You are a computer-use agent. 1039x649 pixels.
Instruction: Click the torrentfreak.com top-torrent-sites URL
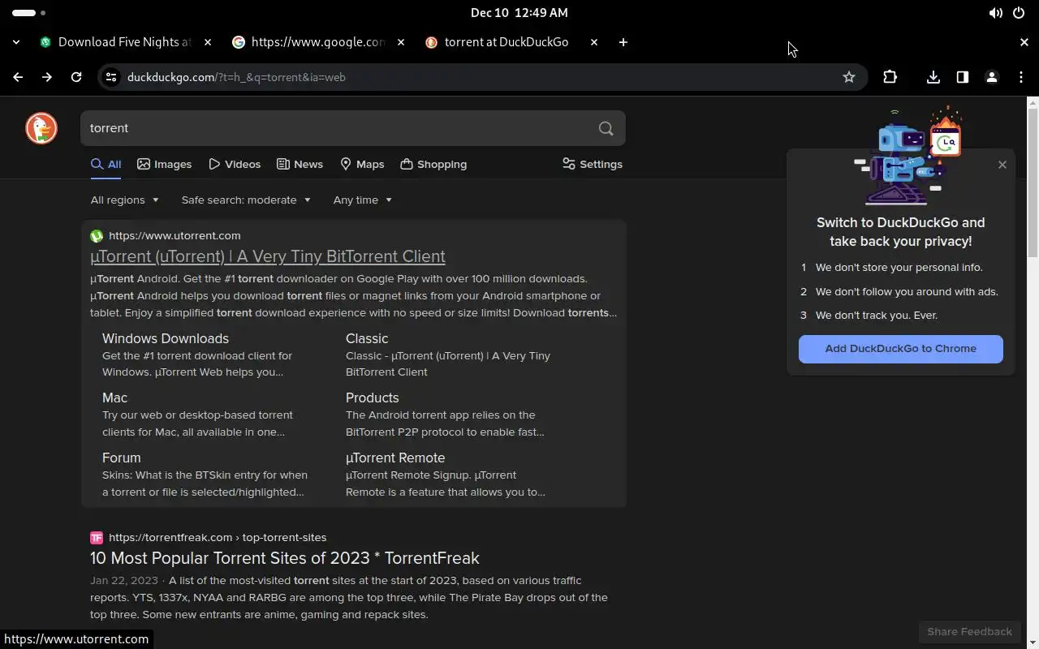[x=218, y=538]
